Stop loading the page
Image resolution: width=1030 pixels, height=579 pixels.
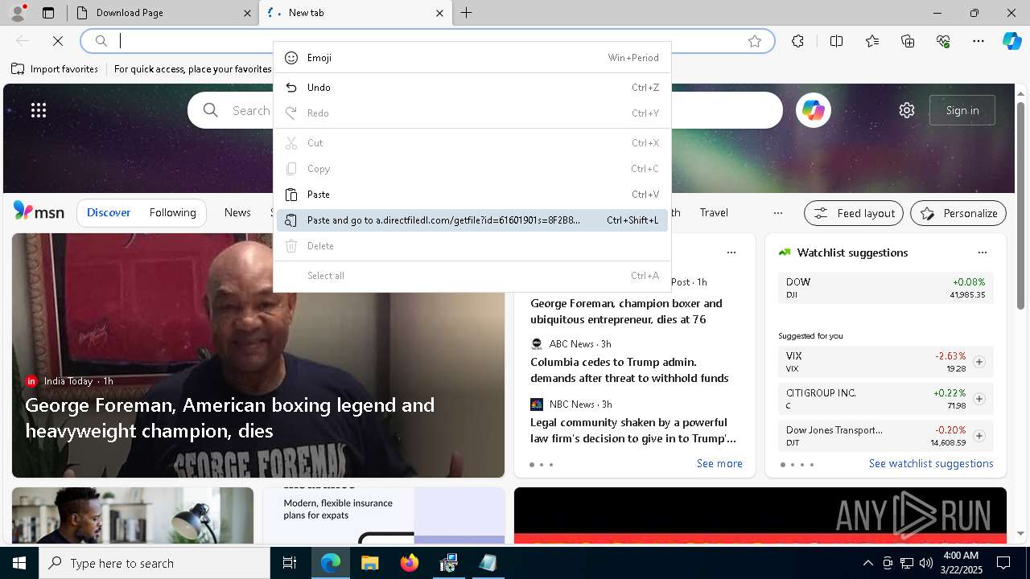tap(58, 41)
